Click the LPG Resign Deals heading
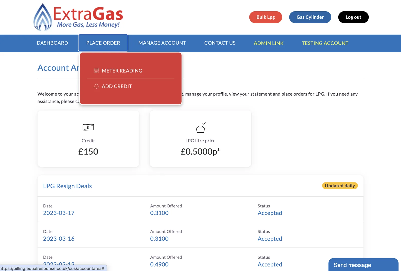401x271 pixels. [x=67, y=186]
